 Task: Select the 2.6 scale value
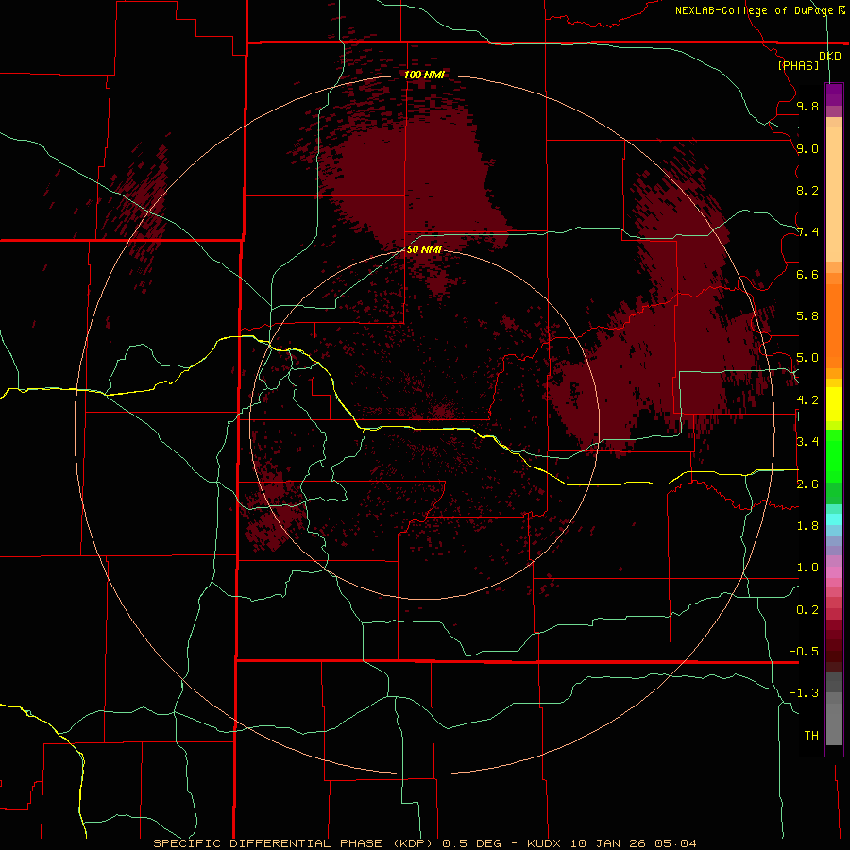click(x=807, y=484)
